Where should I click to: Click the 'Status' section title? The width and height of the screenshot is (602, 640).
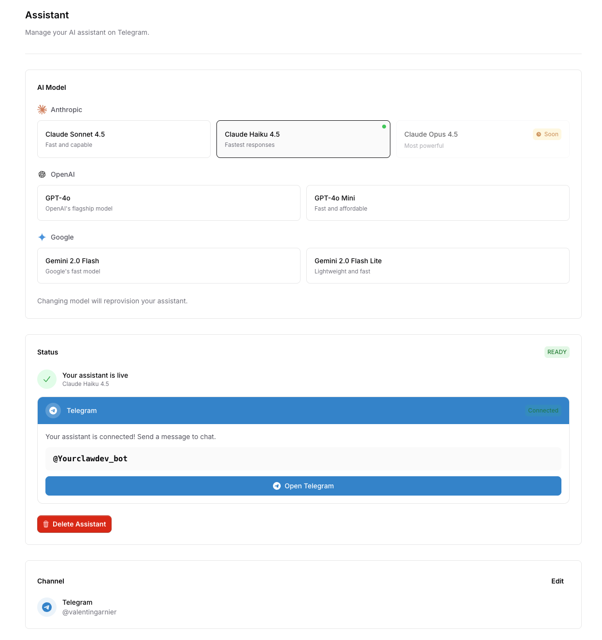[48, 352]
